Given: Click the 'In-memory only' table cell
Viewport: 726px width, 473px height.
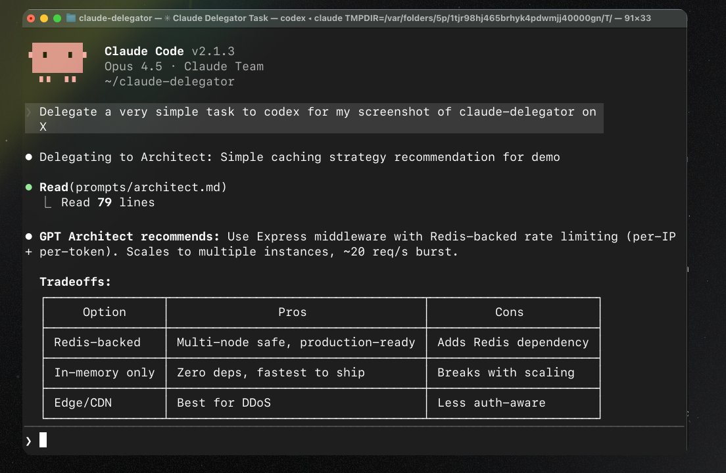Looking at the screenshot, I should tap(104, 372).
